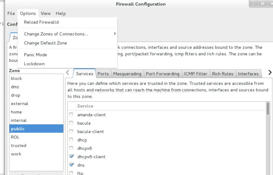Open the File menu
Image resolution: width=273 pixels, height=175 pixels.
[x=11, y=13]
